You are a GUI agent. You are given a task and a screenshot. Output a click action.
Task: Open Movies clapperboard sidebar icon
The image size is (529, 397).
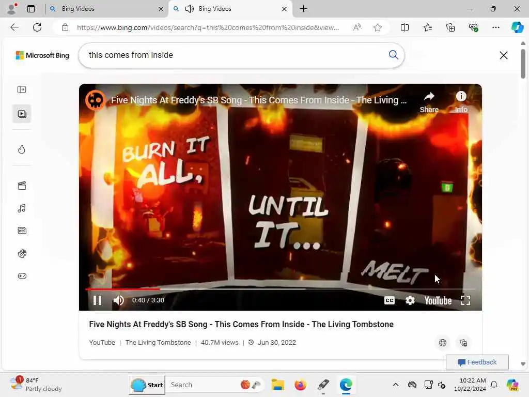tap(22, 186)
